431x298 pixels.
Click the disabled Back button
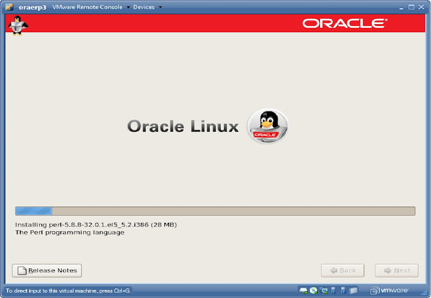343,271
